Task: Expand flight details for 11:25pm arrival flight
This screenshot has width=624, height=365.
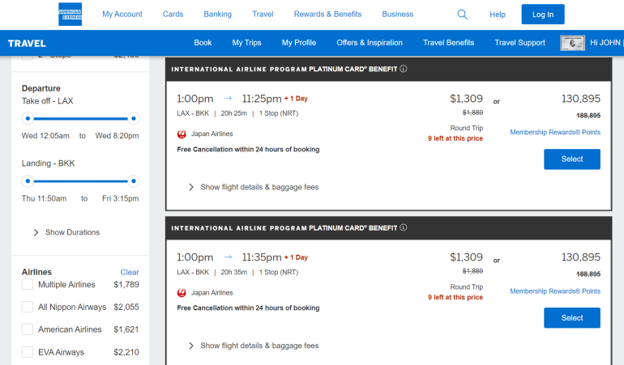Action: coord(253,187)
